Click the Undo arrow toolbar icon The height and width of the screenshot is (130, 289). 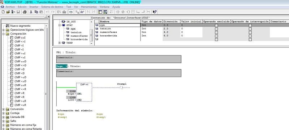point(48,12)
